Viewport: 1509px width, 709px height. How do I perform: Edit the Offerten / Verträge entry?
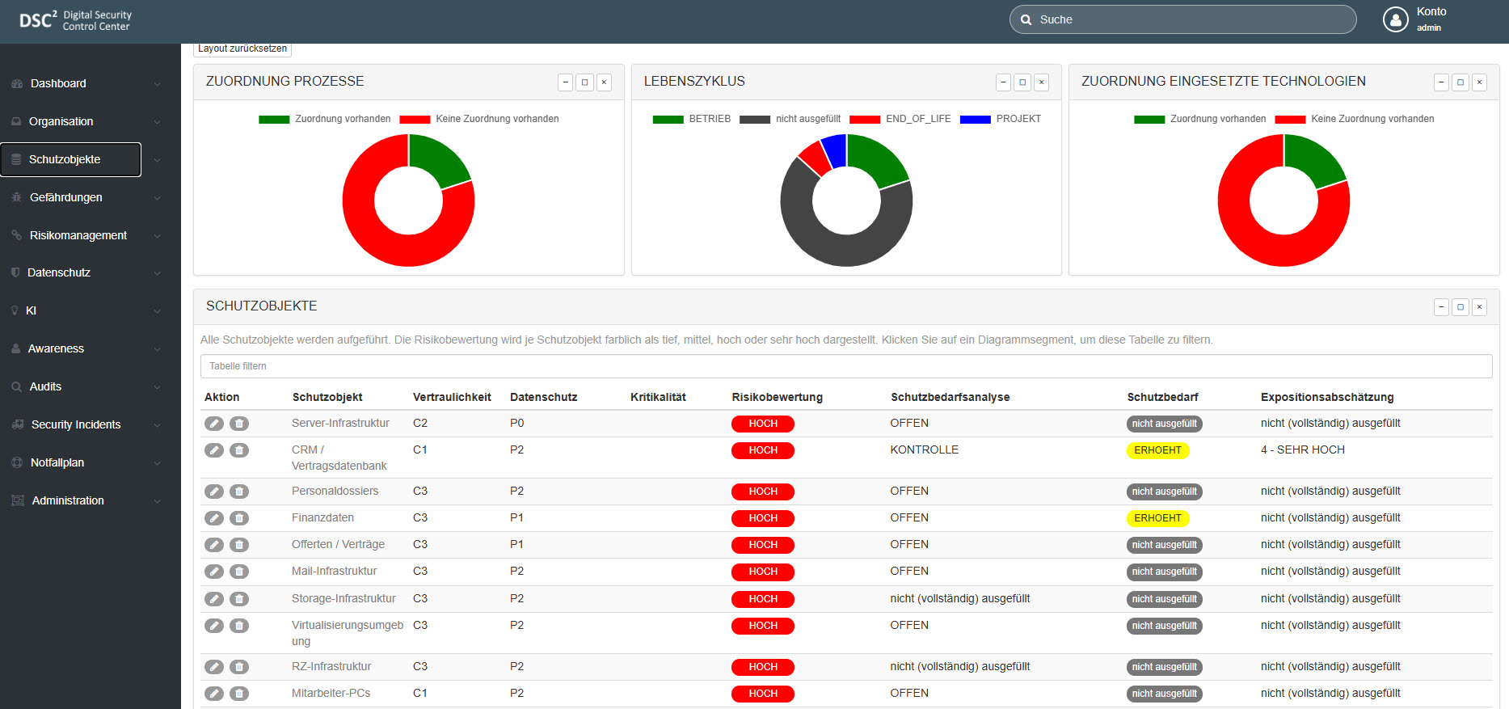coord(214,545)
